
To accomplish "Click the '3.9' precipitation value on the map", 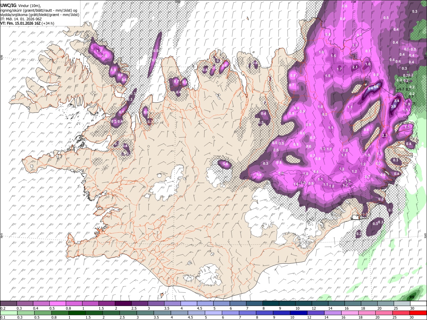I will 393,107.
